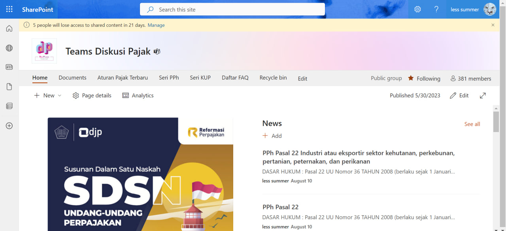506x231 pixels.
Task: Open the Seri KUP tab
Action: 200,78
